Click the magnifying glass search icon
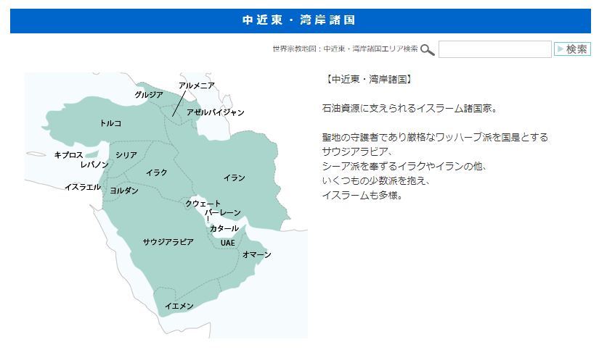Image resolution: width=599 pixels, height=350 pixels. (x=428, y=49)
